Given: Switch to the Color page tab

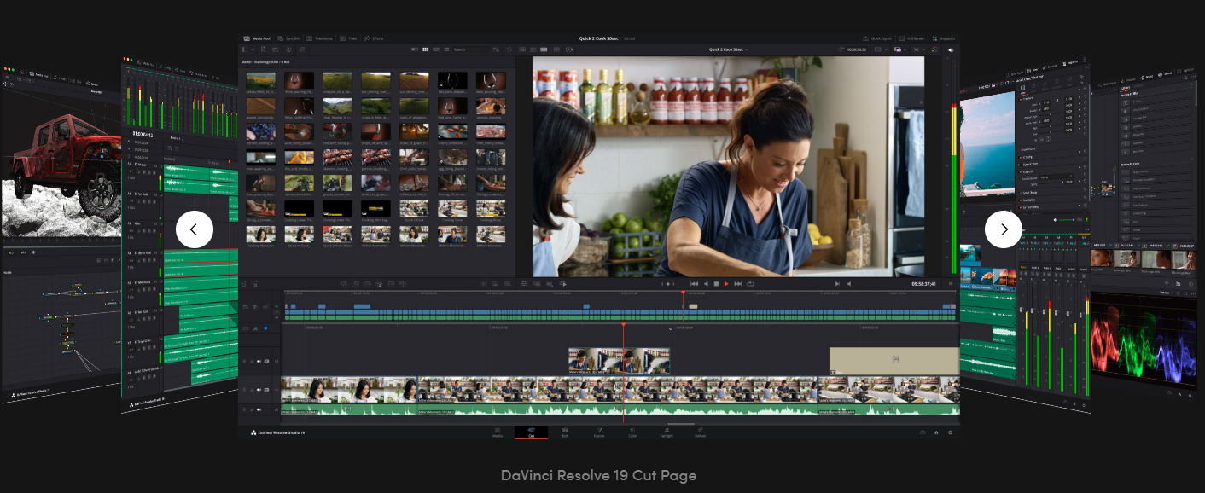Looking at the screenshot, I should coord(632,432).
